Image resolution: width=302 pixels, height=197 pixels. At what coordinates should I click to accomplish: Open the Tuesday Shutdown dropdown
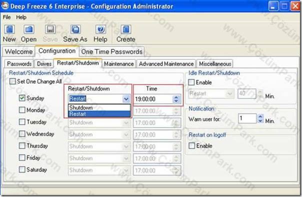pyautogui.click(x=99, y=123)
